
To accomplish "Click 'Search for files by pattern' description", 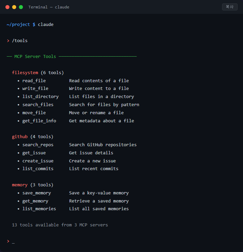I will click(104, 105).
